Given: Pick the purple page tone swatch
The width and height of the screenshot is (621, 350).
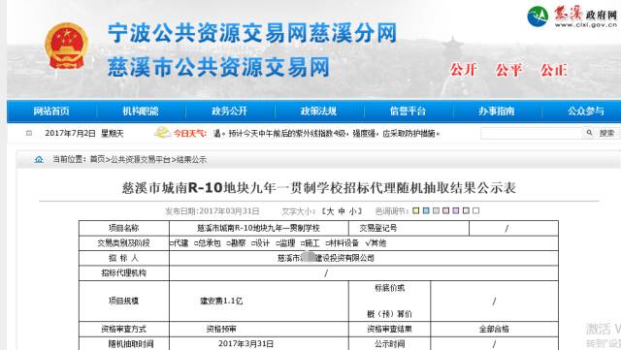Looking at the screenshot, I should [456, 210].
